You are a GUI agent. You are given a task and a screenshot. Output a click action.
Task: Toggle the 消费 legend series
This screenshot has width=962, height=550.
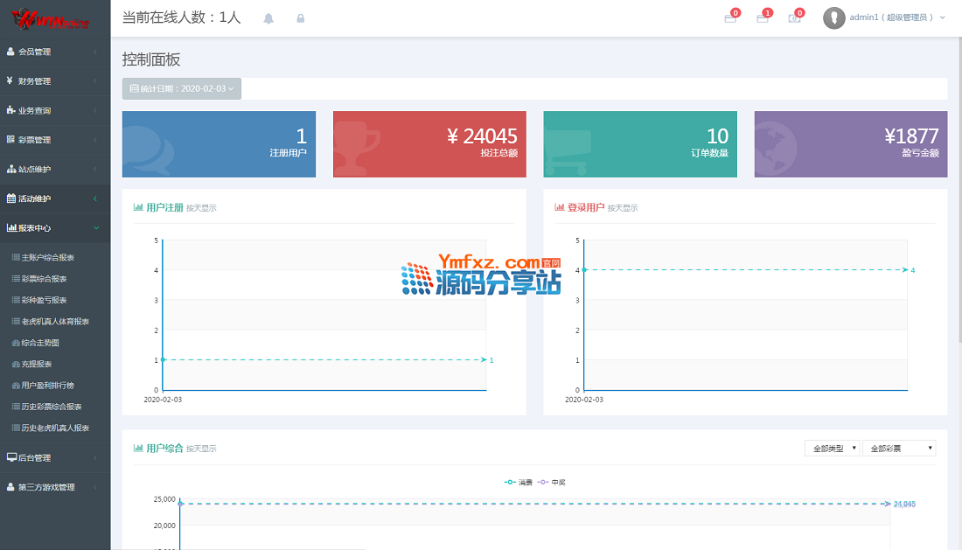pos(518,482)
